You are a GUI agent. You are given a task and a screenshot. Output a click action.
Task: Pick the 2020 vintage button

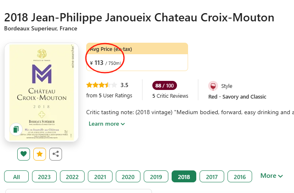(x=128, y=177)
